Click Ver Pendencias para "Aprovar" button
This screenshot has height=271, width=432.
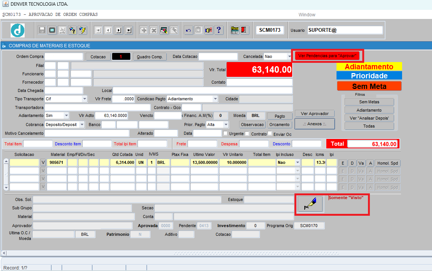click(x=327, y=56)
